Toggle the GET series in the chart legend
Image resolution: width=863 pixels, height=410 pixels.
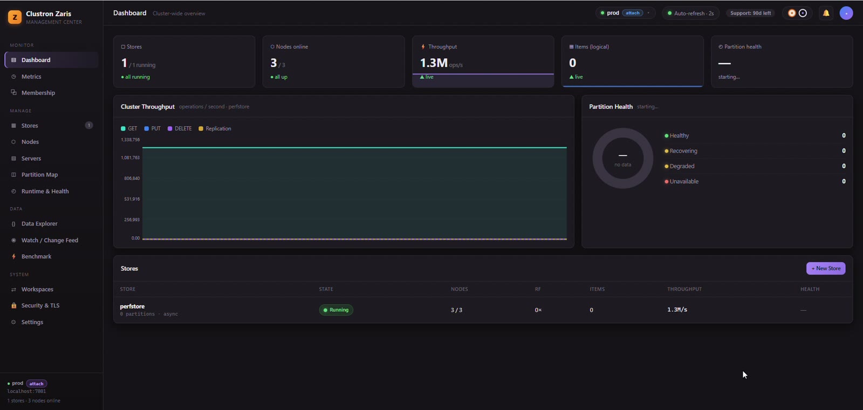[x=129, y=128]
